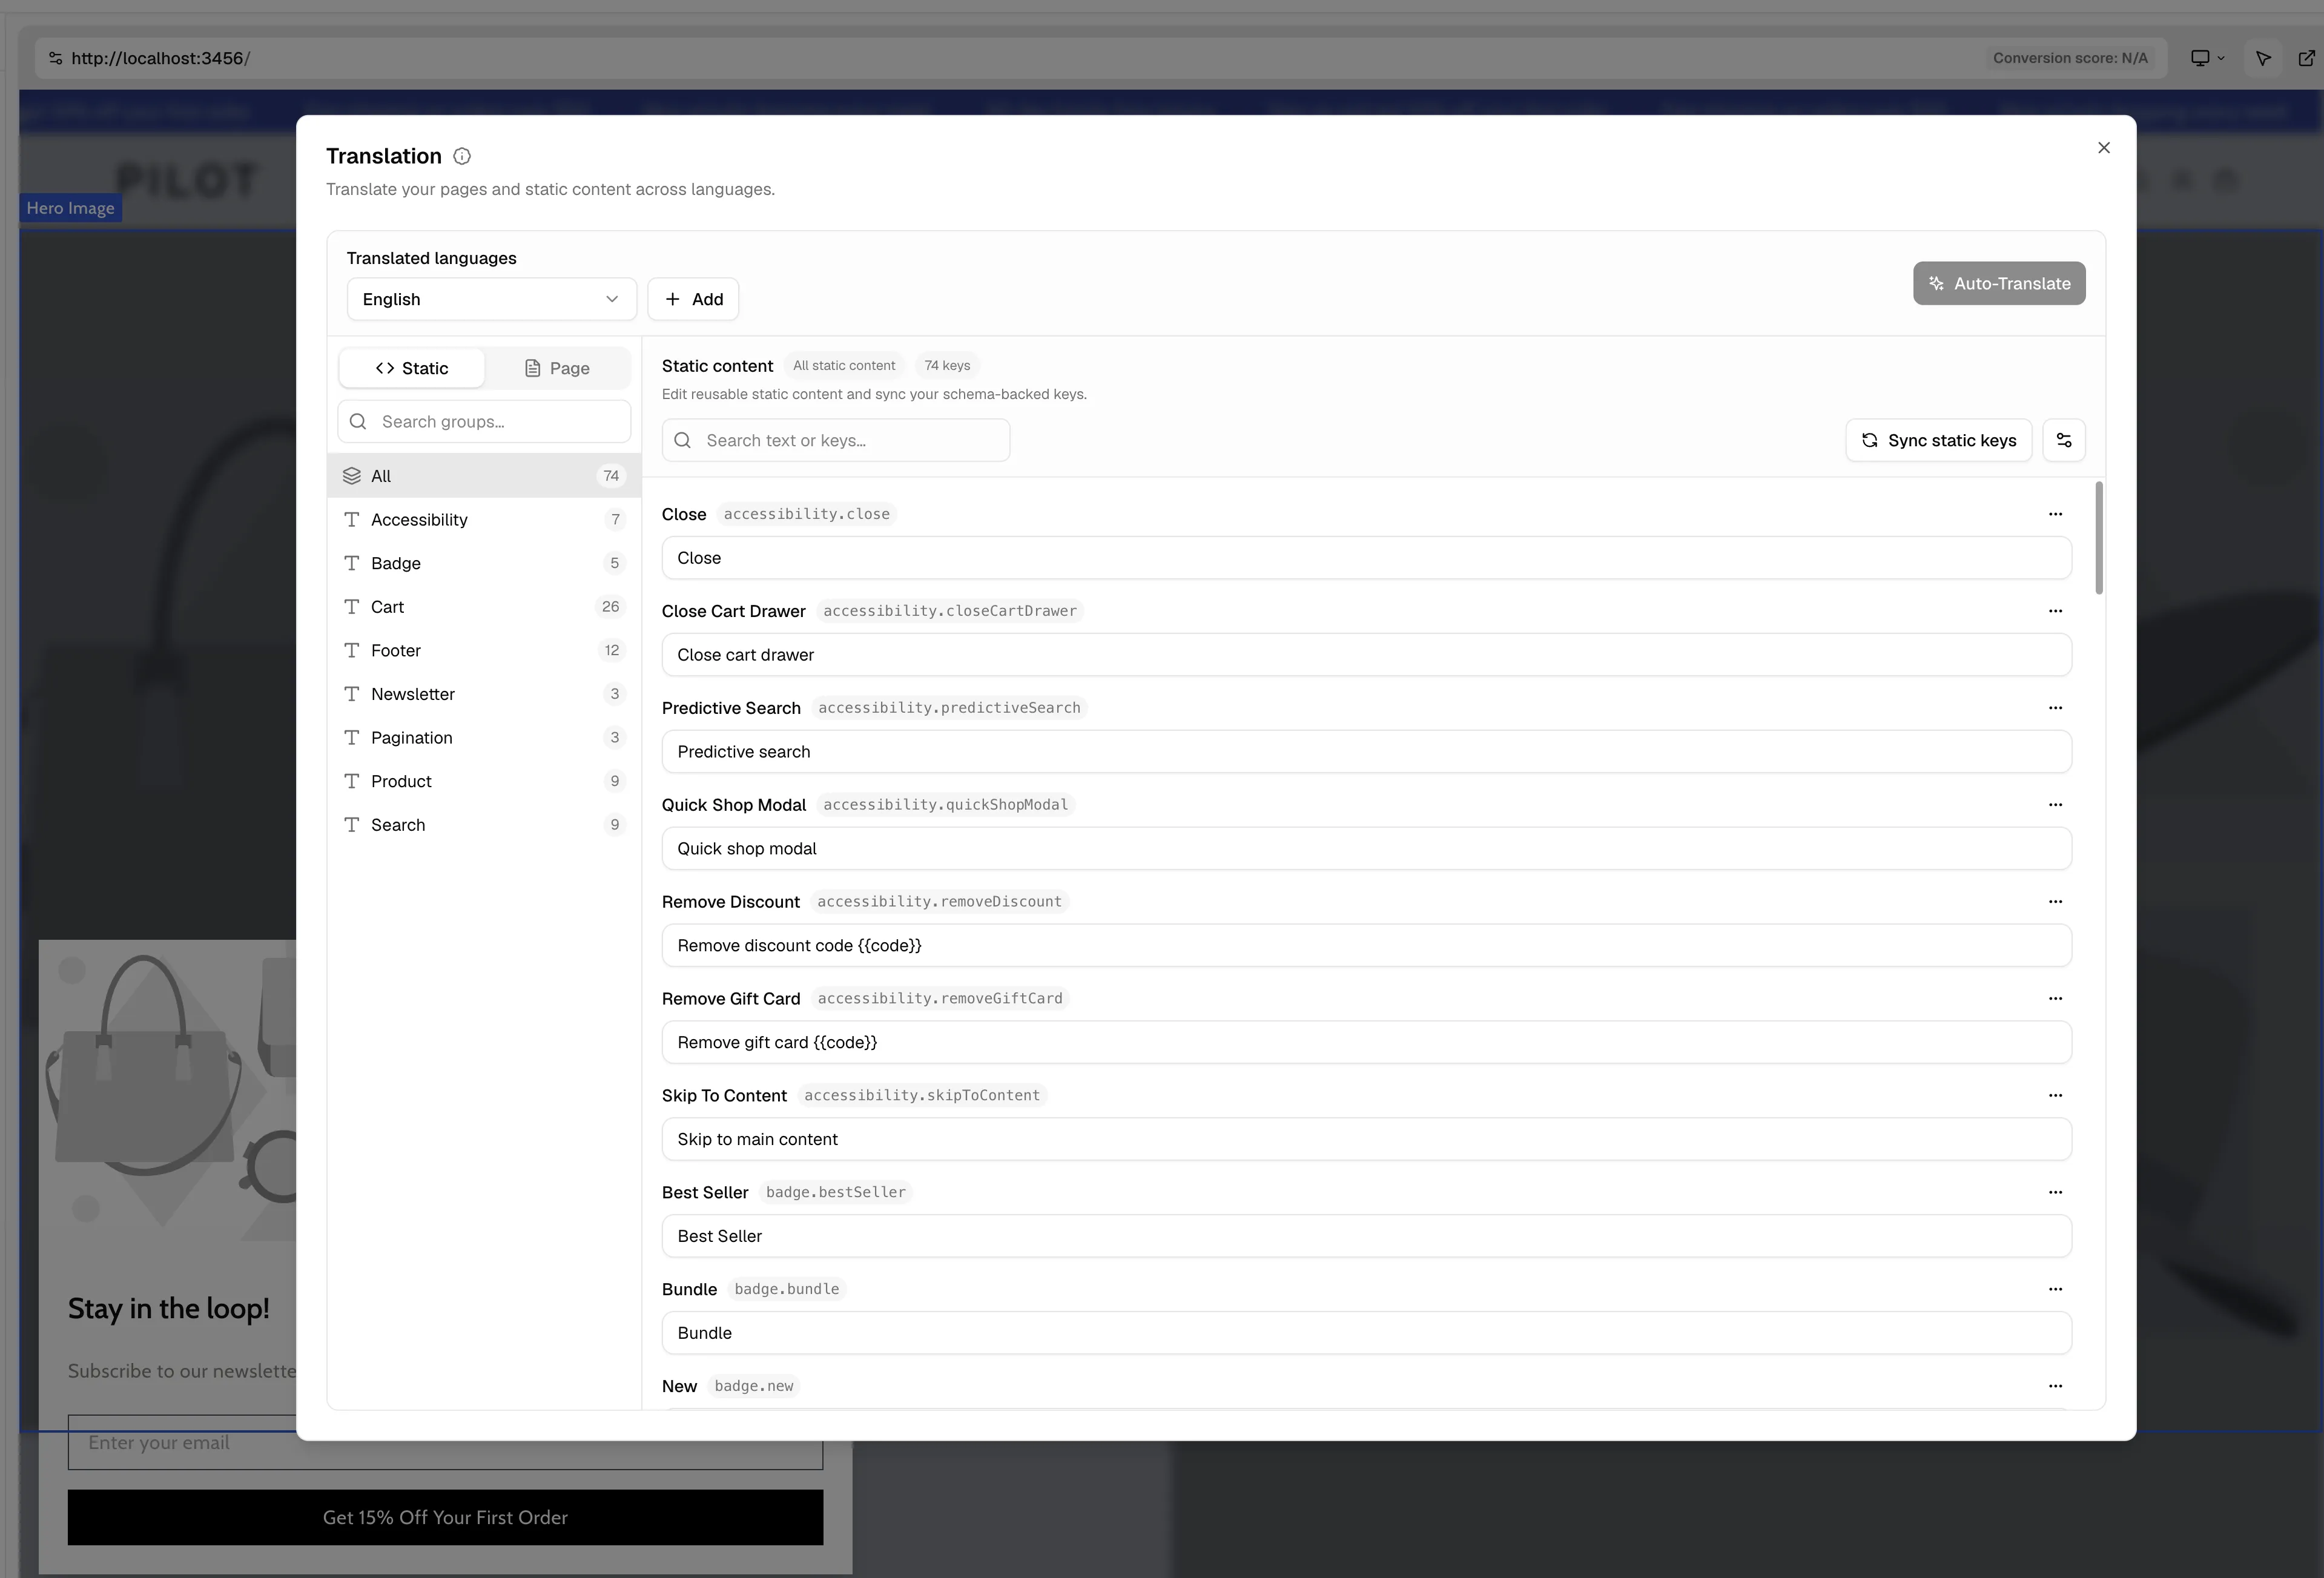Screen dimensions: 2324x1578
Task: Click the Remove discount code text field
Action: point(1366,945)
